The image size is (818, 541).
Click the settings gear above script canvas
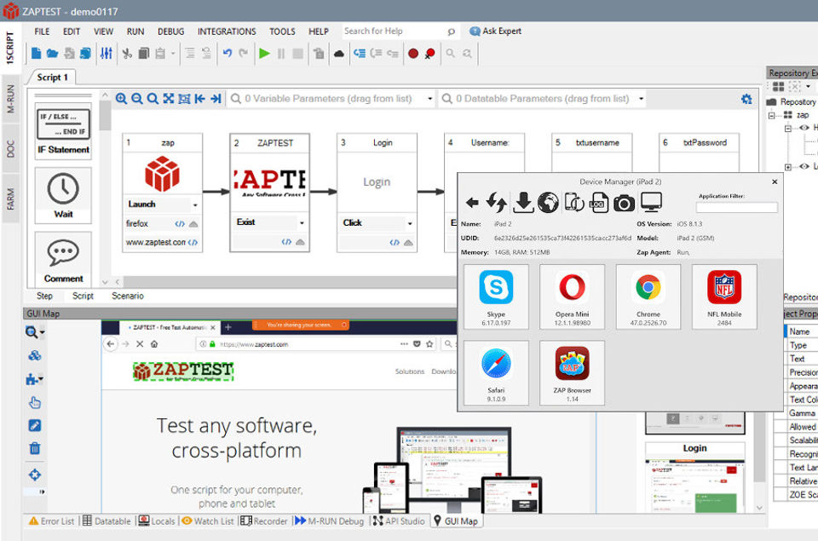[x=746, y=99]
